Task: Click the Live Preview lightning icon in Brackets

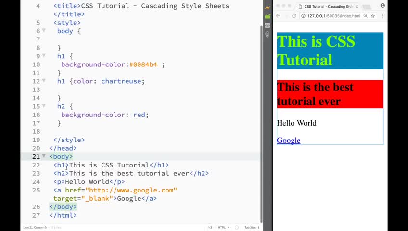Action: pyautogui.click(x=267, y=8)
